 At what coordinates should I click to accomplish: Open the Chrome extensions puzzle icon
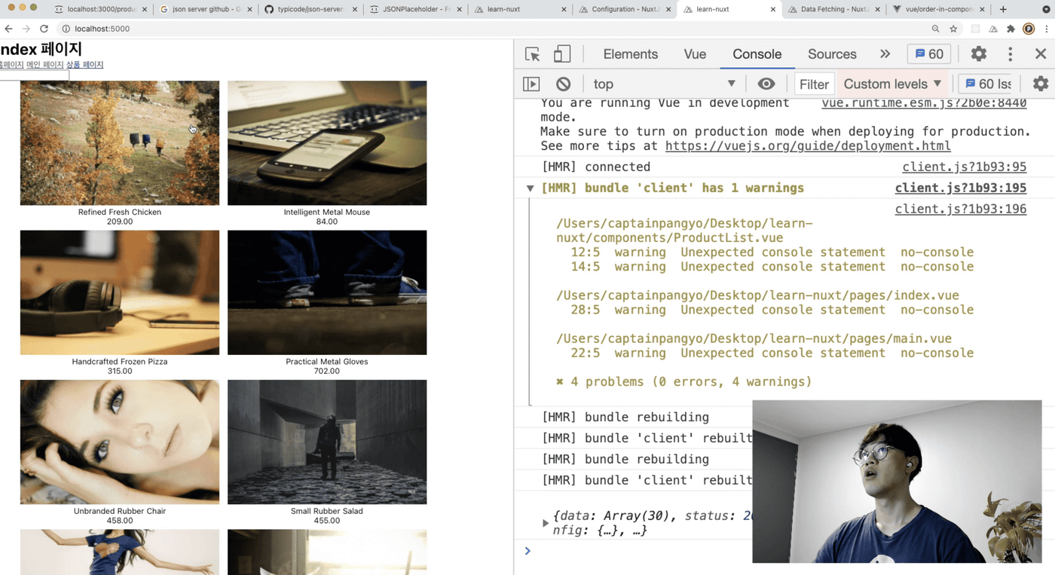pyautogui.click(x=1011, y=29)
